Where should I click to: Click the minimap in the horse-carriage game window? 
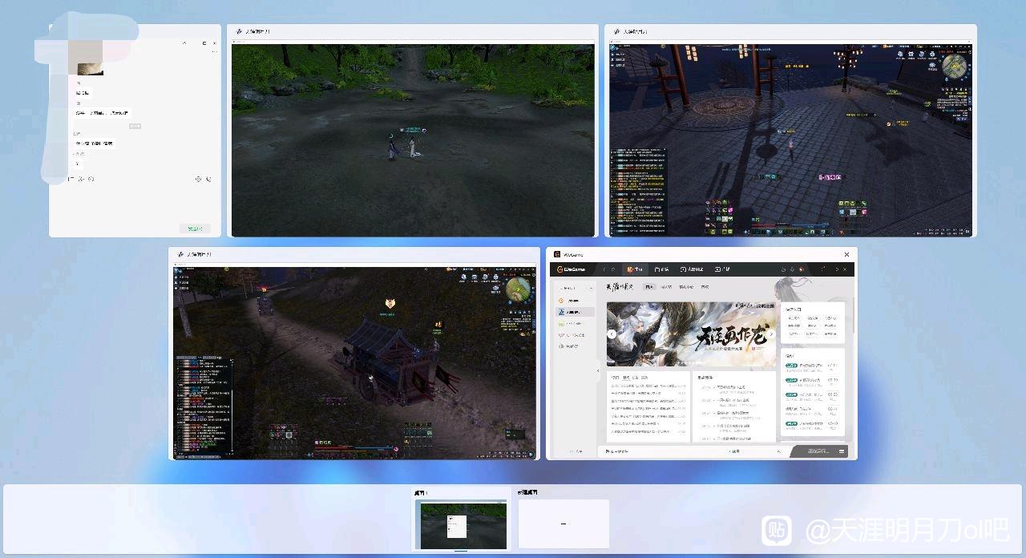click(x=519, y=289)
